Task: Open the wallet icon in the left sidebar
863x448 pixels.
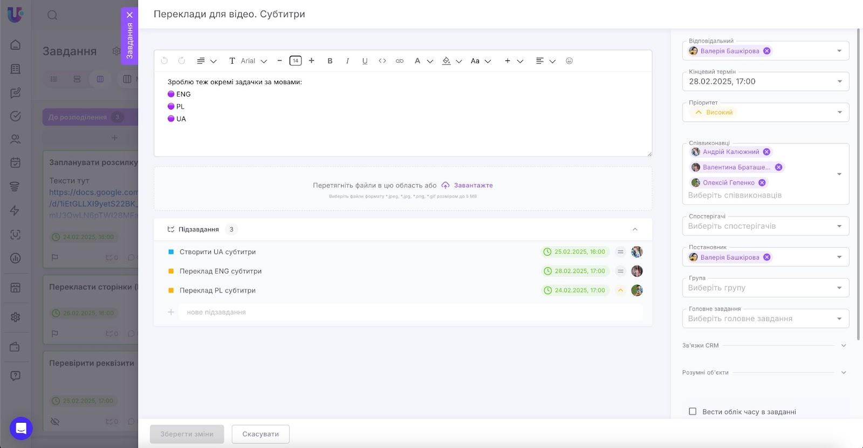Action: [16, 347]
